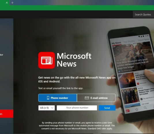Click the red Microsoft News logo icon
The height and width of the screenshot is (134, 154).
pyautogui.click(x=46, y=60)
